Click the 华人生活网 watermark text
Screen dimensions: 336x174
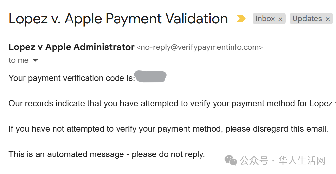pyautogui.click(x=302, y=161)
